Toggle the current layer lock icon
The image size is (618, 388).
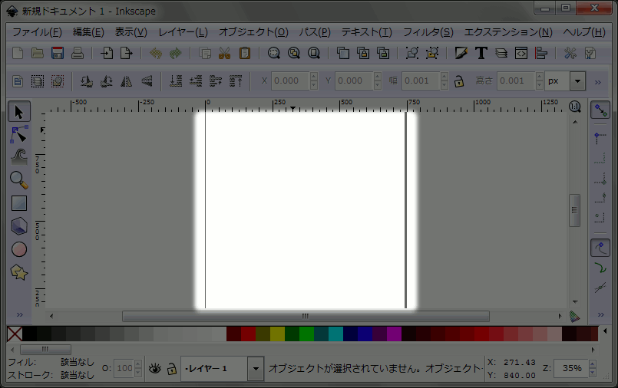coord(172,369)
